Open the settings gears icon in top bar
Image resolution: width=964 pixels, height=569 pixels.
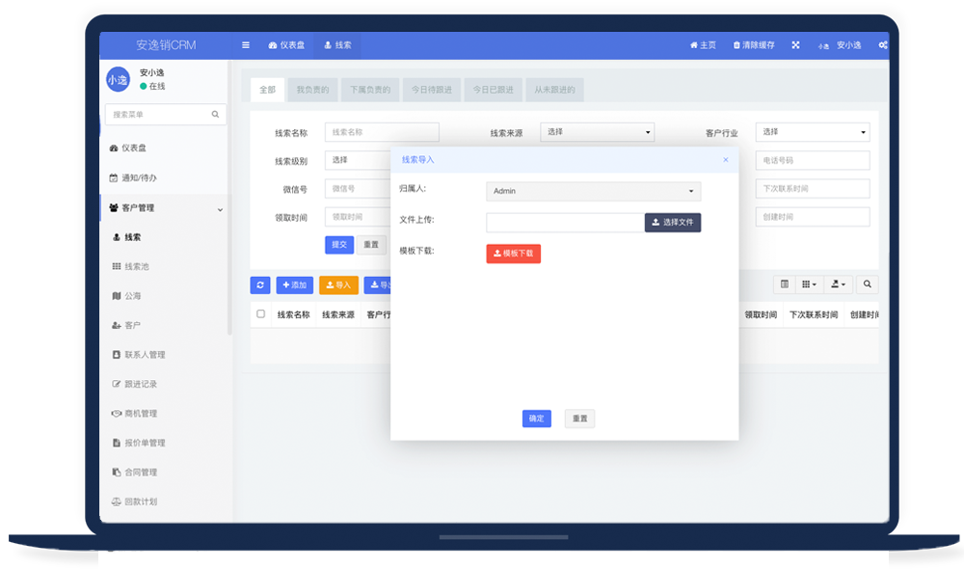coord(883,45)
